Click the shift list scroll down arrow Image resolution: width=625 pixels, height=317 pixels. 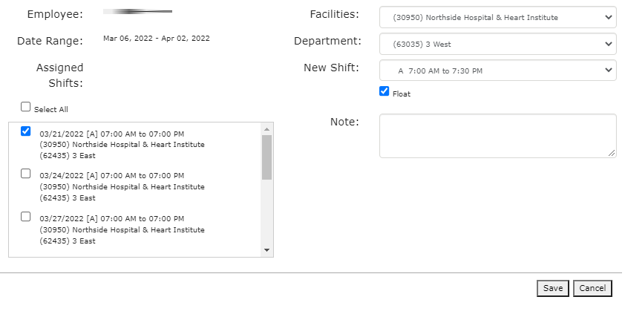tap(267, 250)
